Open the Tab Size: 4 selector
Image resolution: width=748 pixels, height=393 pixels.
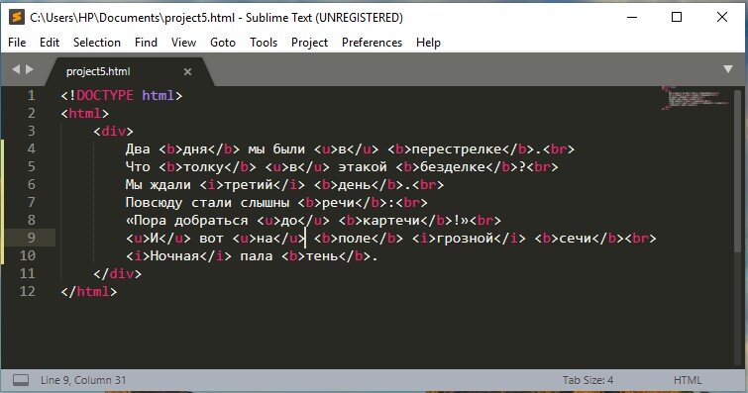(x=588, y=380)
